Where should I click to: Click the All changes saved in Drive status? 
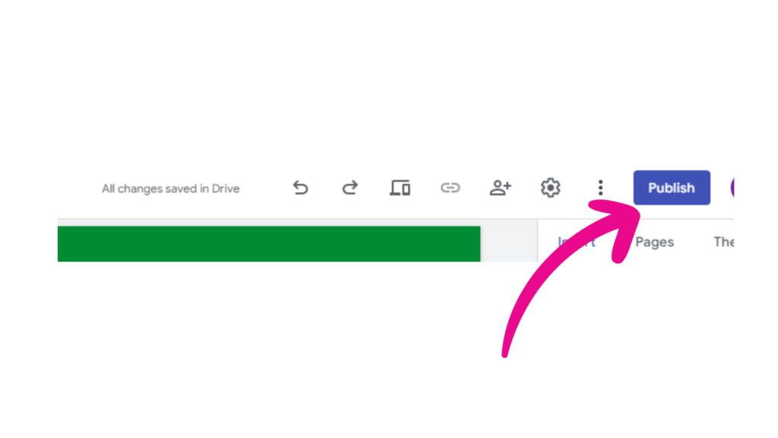pos(171,189)
